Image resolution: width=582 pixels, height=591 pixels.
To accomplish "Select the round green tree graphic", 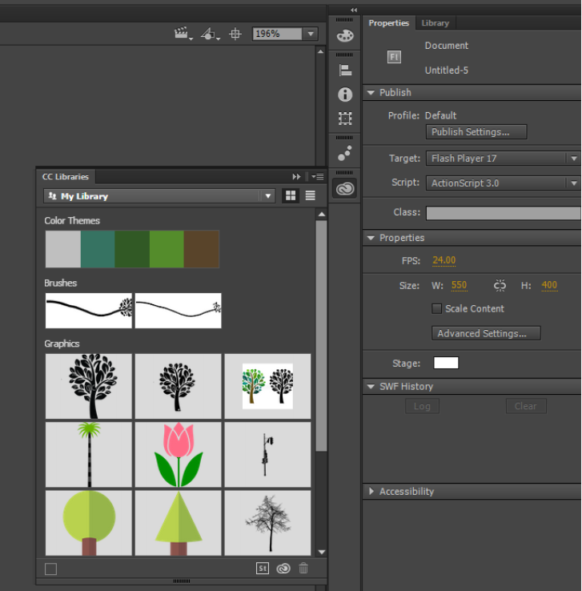I will pyautogui.click(x=89, y=523).
